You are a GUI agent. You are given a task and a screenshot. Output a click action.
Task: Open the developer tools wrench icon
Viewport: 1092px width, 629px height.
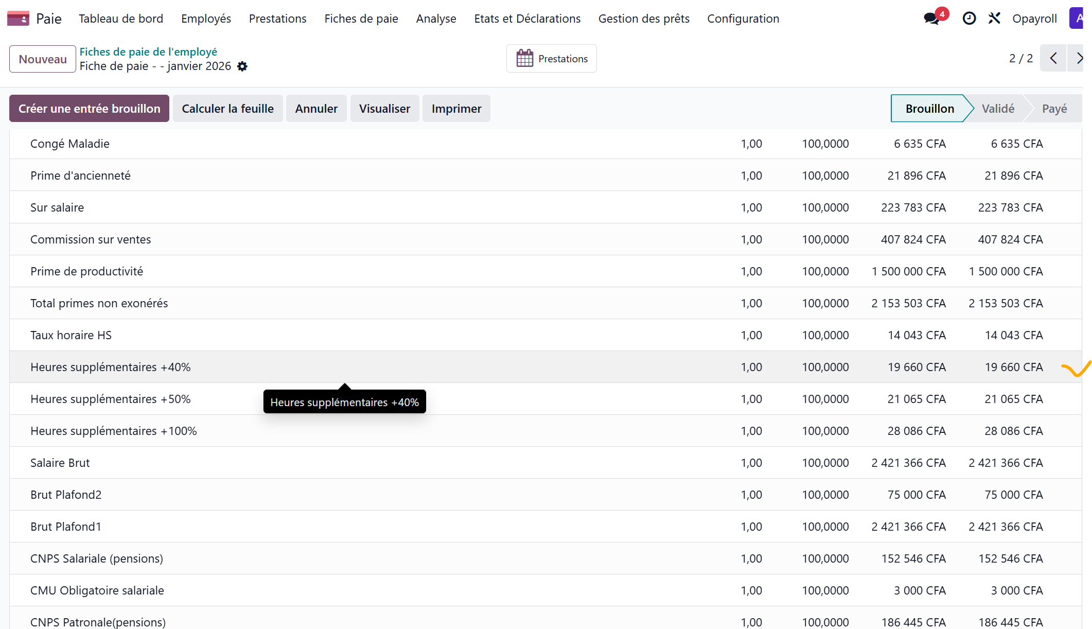coord(994,19)
